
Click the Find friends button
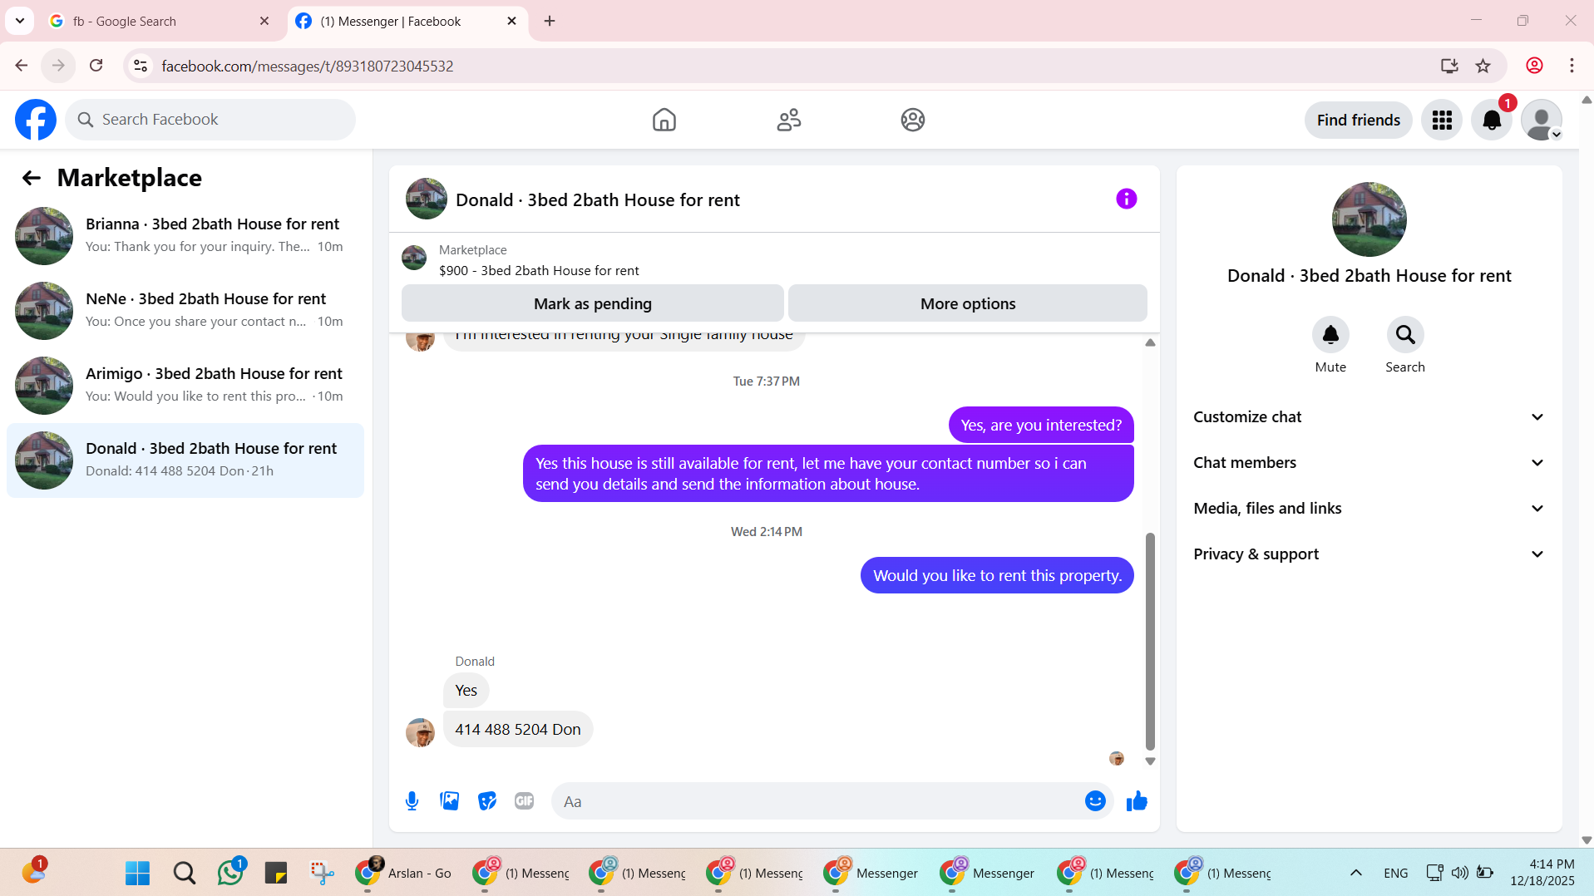pos(1358,121)
